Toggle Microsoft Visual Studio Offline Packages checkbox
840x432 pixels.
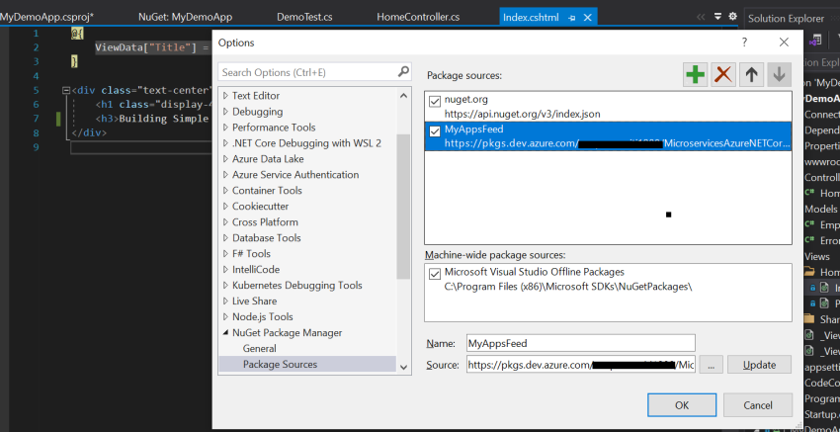pos(436,273)
